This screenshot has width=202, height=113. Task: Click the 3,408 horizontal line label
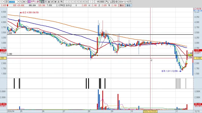pos(10,33)
